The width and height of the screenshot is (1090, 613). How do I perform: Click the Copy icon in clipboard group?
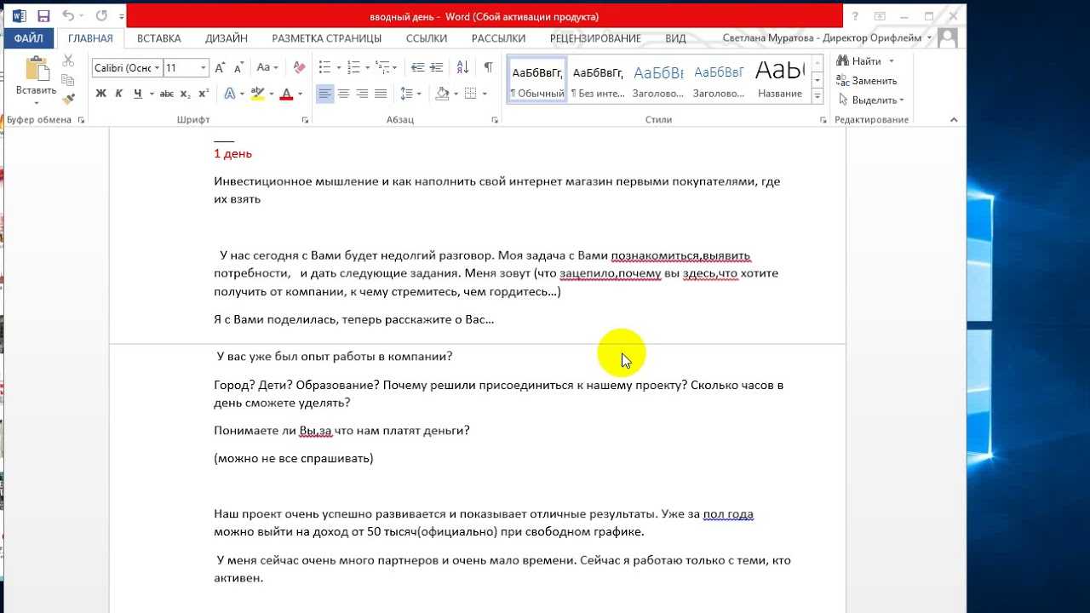point(68,80)
